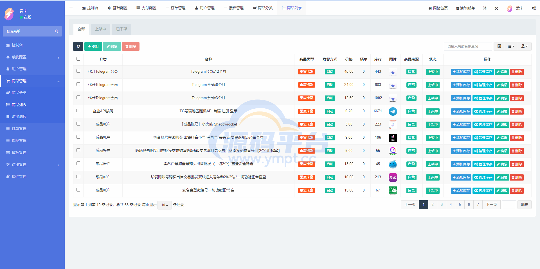Click the language translate icon in top bar
Image resolution: width=540 pixels, height=269 pixels.
tap(485, 8)
